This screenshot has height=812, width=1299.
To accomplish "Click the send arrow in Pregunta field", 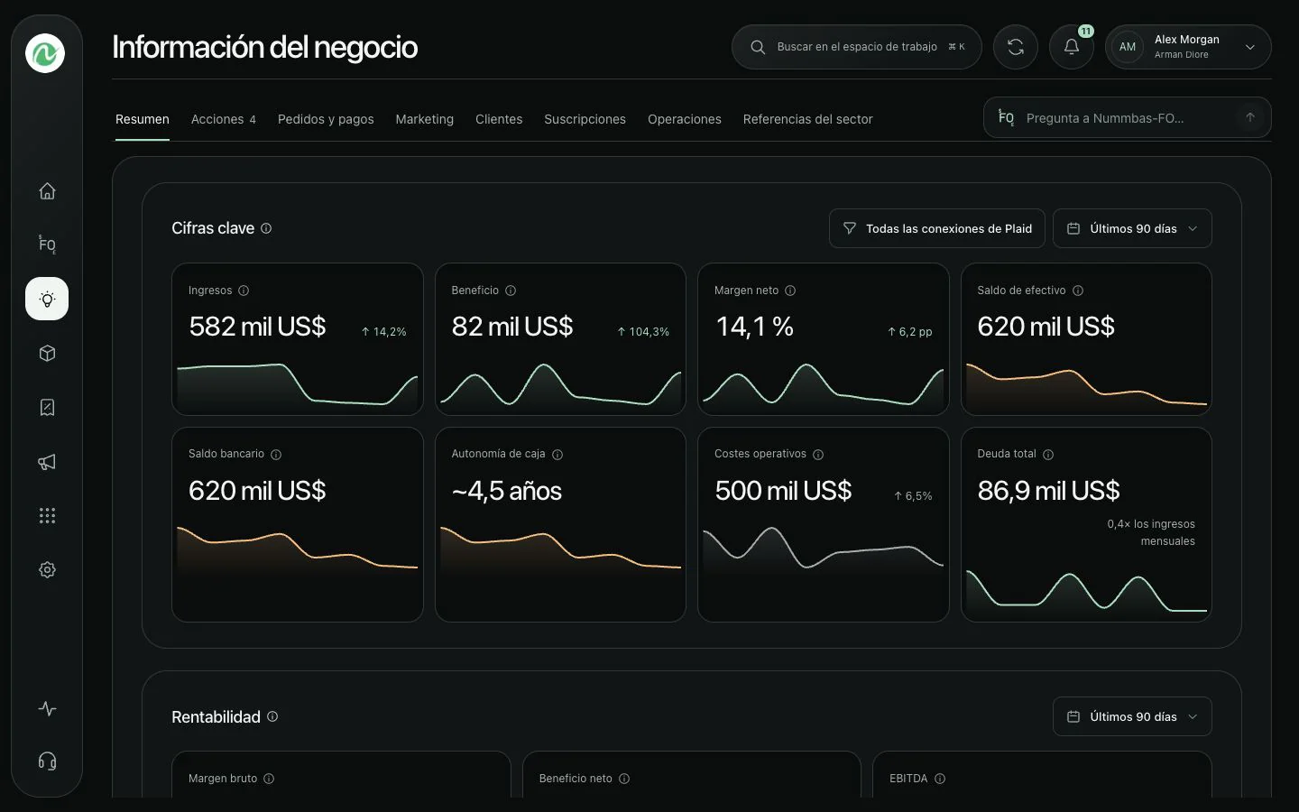I will (1250, 117).
